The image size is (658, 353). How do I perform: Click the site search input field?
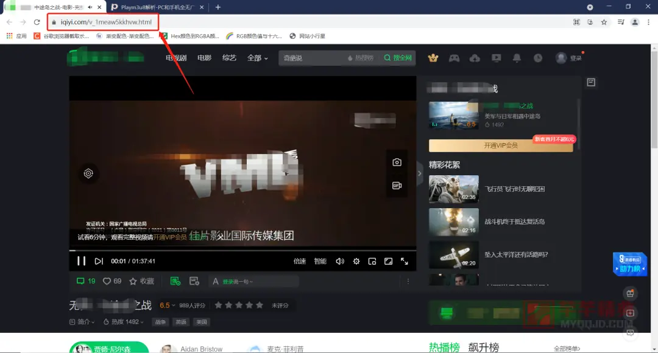[313, 58]
